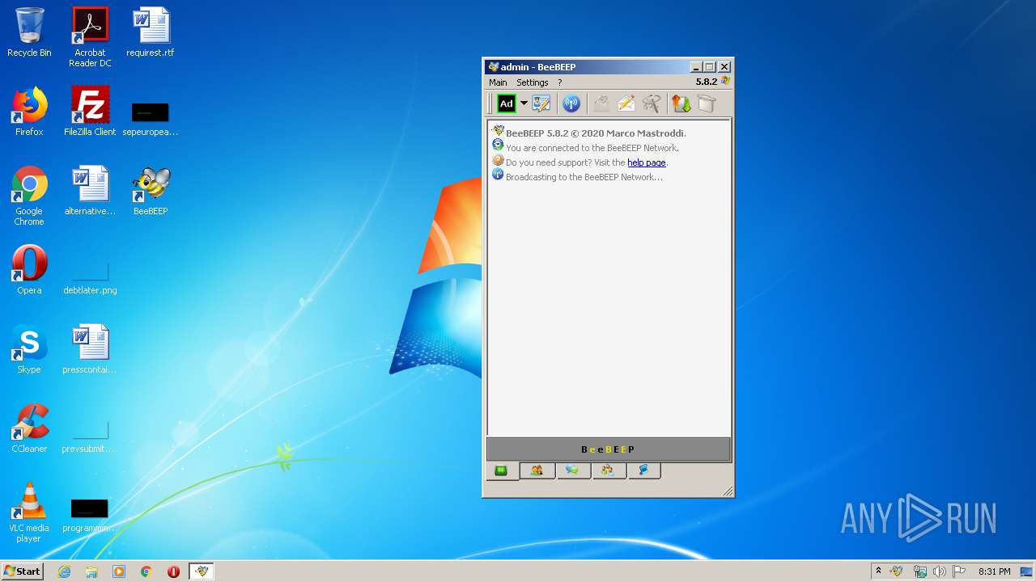Select 'You are connected to the BeeBEEP Network' line
The height and width of the screenshot is (582, 1036).
click(x=592, y=148)
